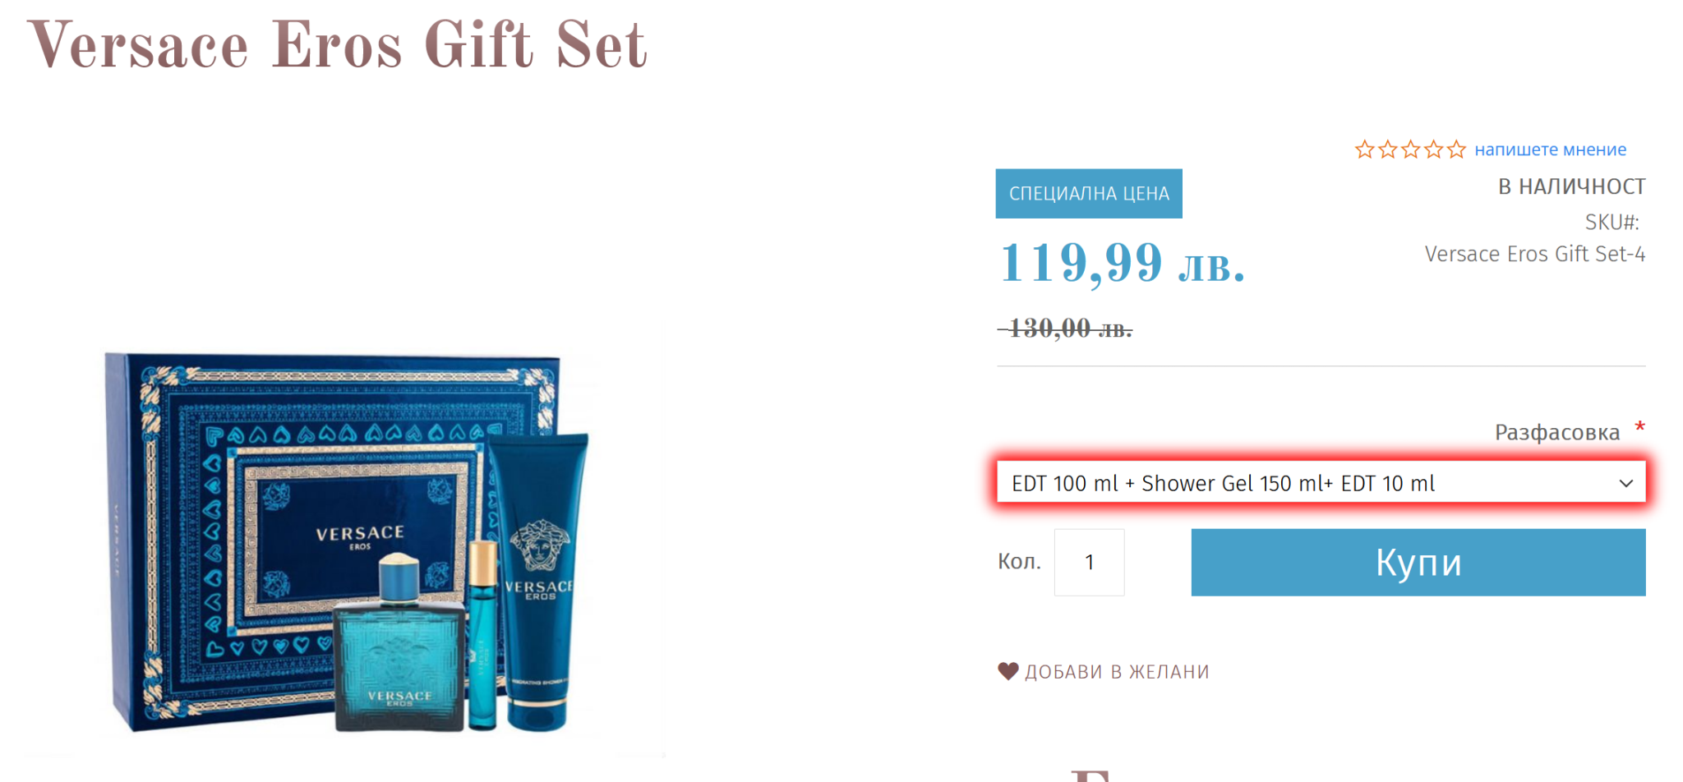Image resolution: width=1683 pixels, height=782 pixels.
Task: Open the Разфасовка dropdown
Action: coord(1321,482)
